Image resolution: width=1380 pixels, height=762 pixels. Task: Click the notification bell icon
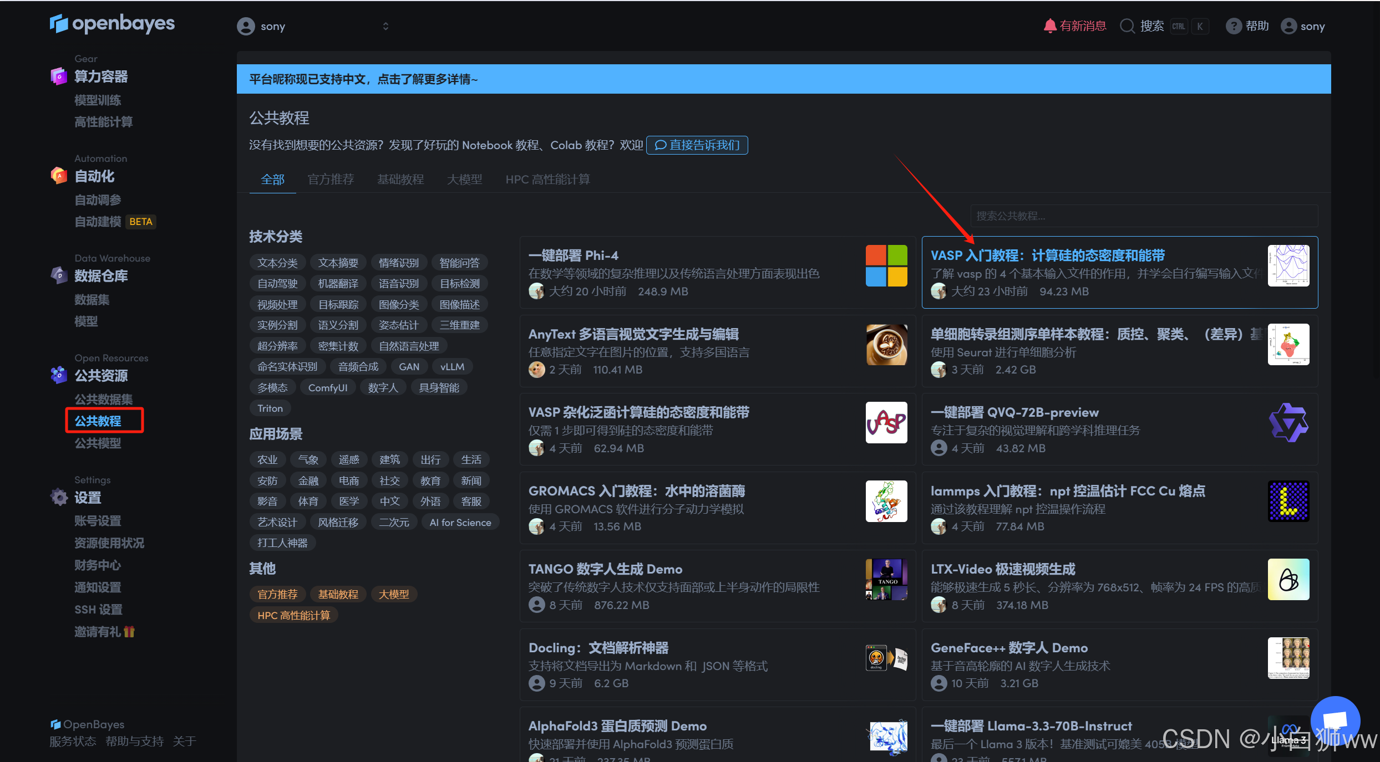click(x=1049, y=26)
